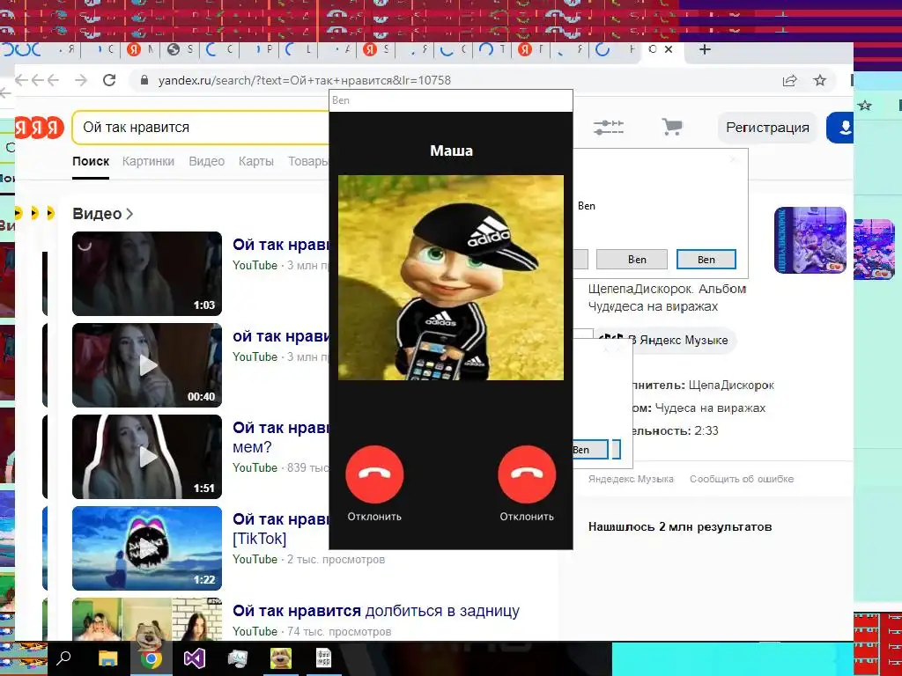Image resolution: width=902 pixels, height=676 pixels.
Task: Click the browser forward arrow
Action: [x=81, y=80]
